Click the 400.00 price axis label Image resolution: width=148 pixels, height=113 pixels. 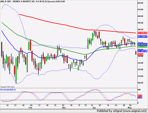point(140,16)
